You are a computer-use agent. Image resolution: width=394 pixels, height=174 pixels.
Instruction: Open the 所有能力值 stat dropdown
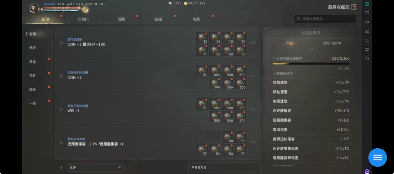224,167
